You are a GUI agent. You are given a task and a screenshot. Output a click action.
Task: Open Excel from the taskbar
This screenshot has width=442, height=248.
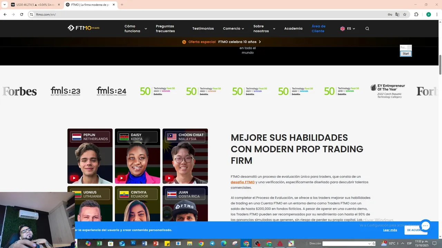(99, 244)
